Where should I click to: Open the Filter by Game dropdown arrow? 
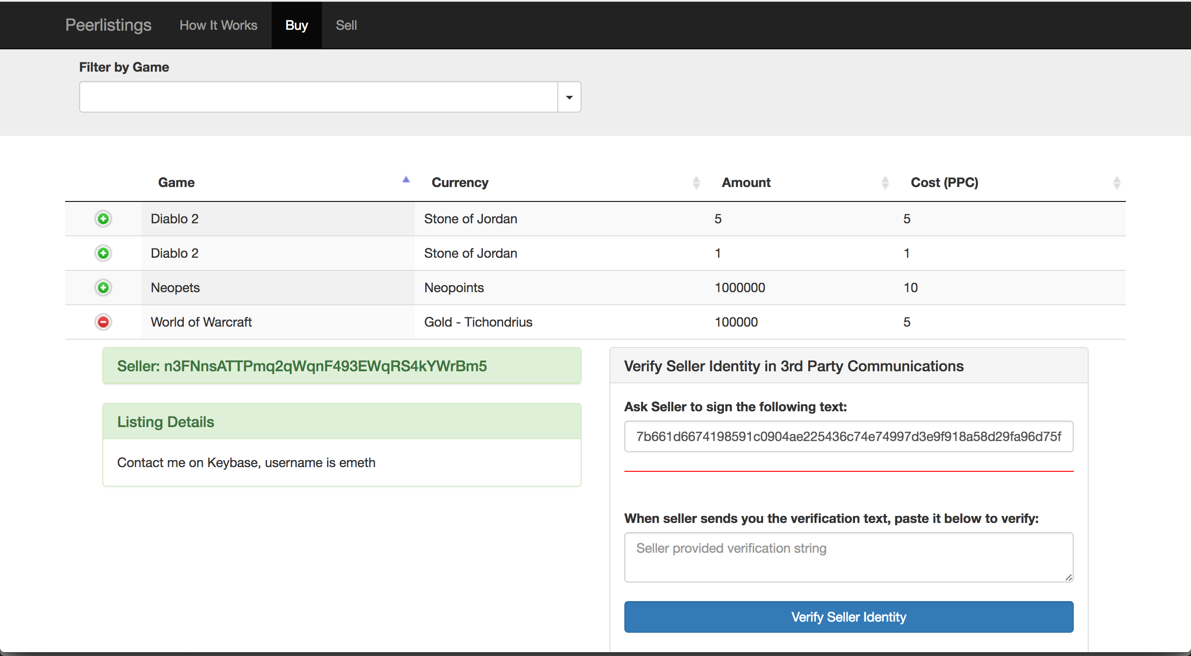569,97
